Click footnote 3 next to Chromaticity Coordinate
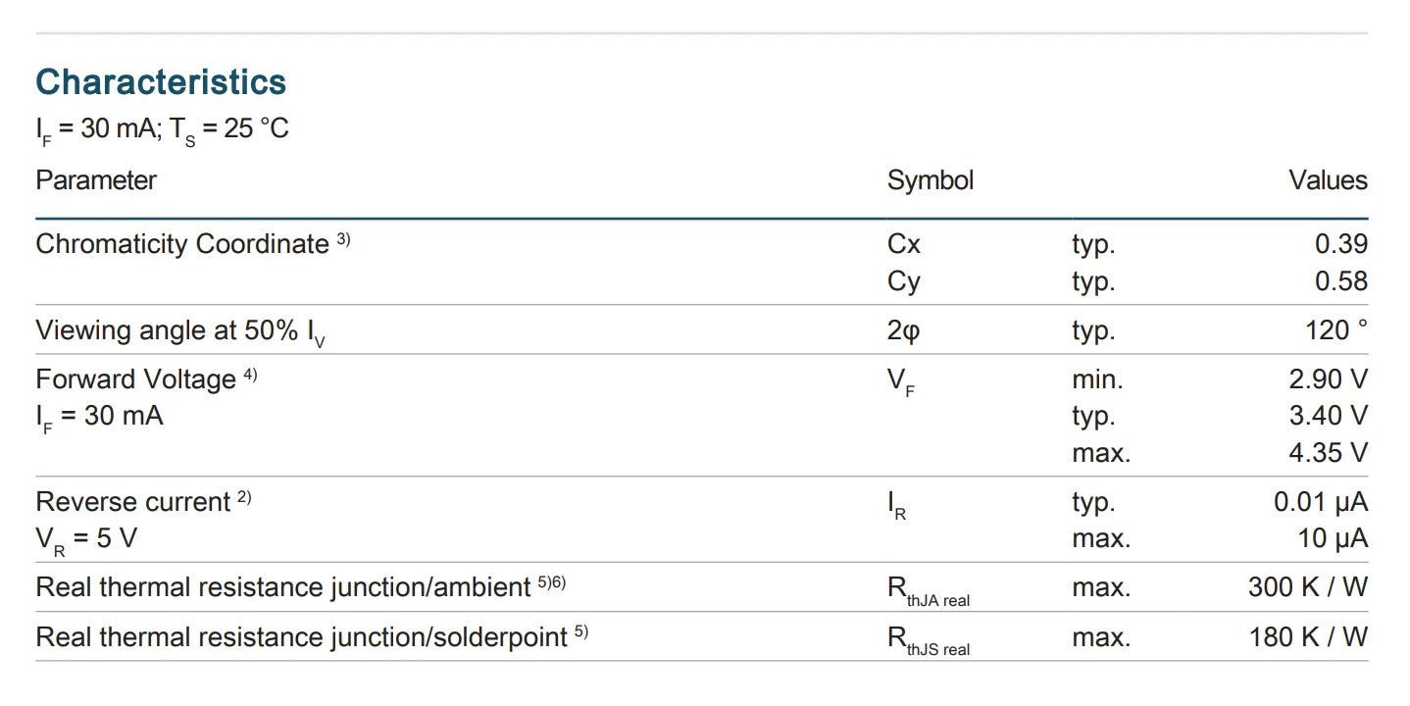This screenshot has height=706, width=1410. (343, 238)
